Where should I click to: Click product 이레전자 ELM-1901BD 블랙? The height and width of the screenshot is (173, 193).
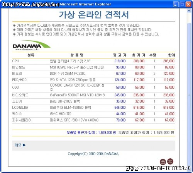click(71, 108)
